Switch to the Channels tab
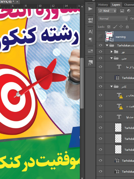The image size is (134, 179). pos(129,5)
